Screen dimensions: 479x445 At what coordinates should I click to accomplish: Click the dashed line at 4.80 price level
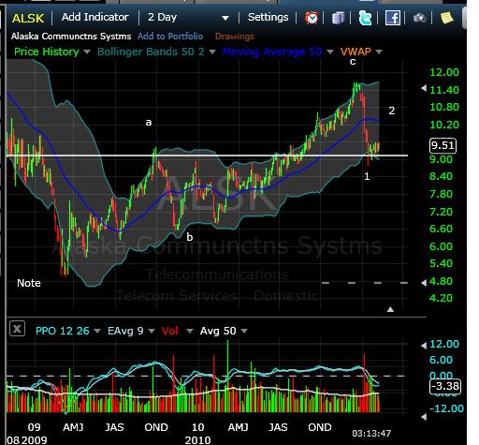pyautogui.click(x=365, y=283)
